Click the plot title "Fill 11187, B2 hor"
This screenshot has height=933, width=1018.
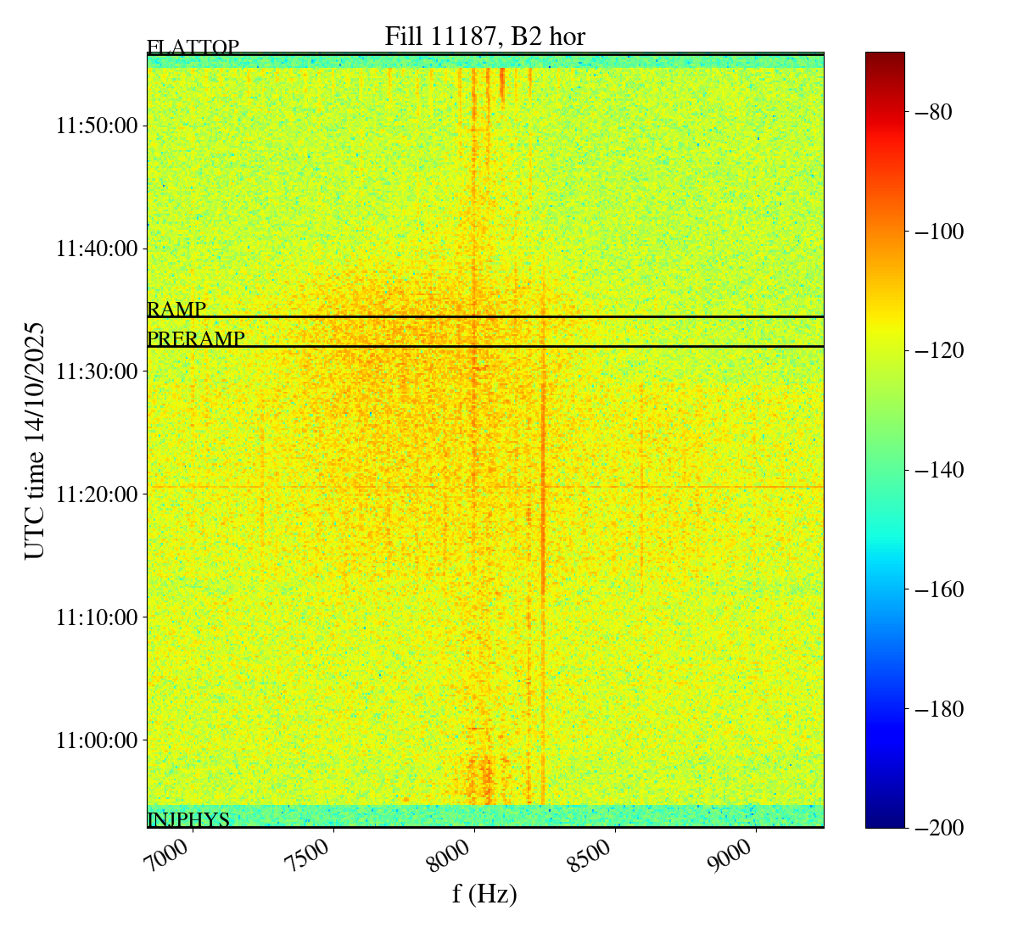tap(484, 36)
